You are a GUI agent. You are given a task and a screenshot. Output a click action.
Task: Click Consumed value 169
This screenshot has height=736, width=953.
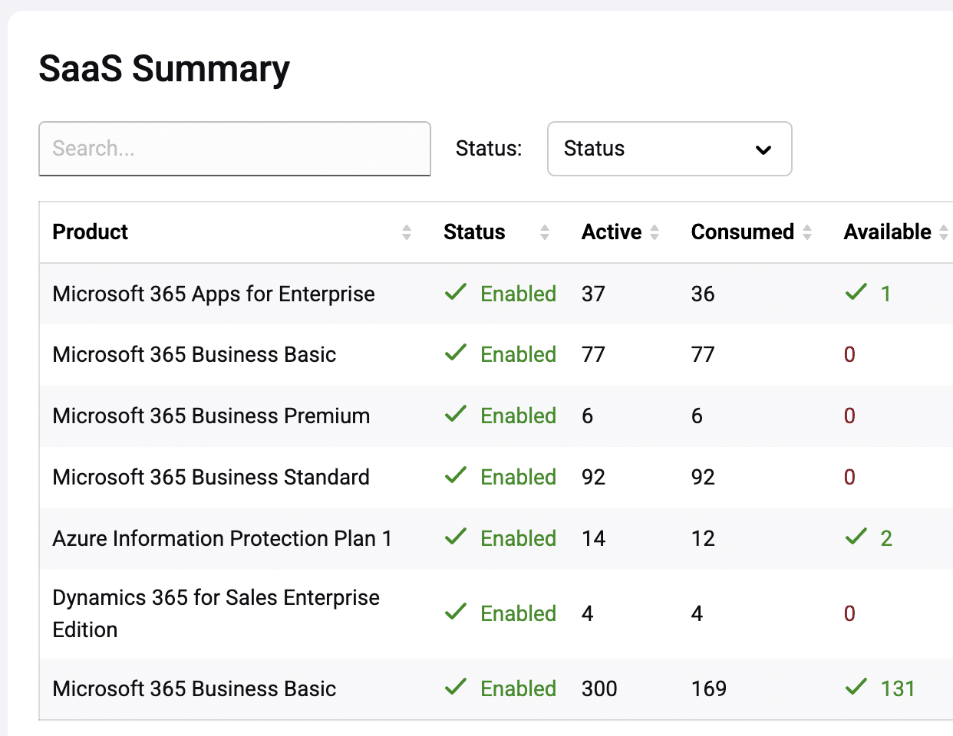click(709, 688)
